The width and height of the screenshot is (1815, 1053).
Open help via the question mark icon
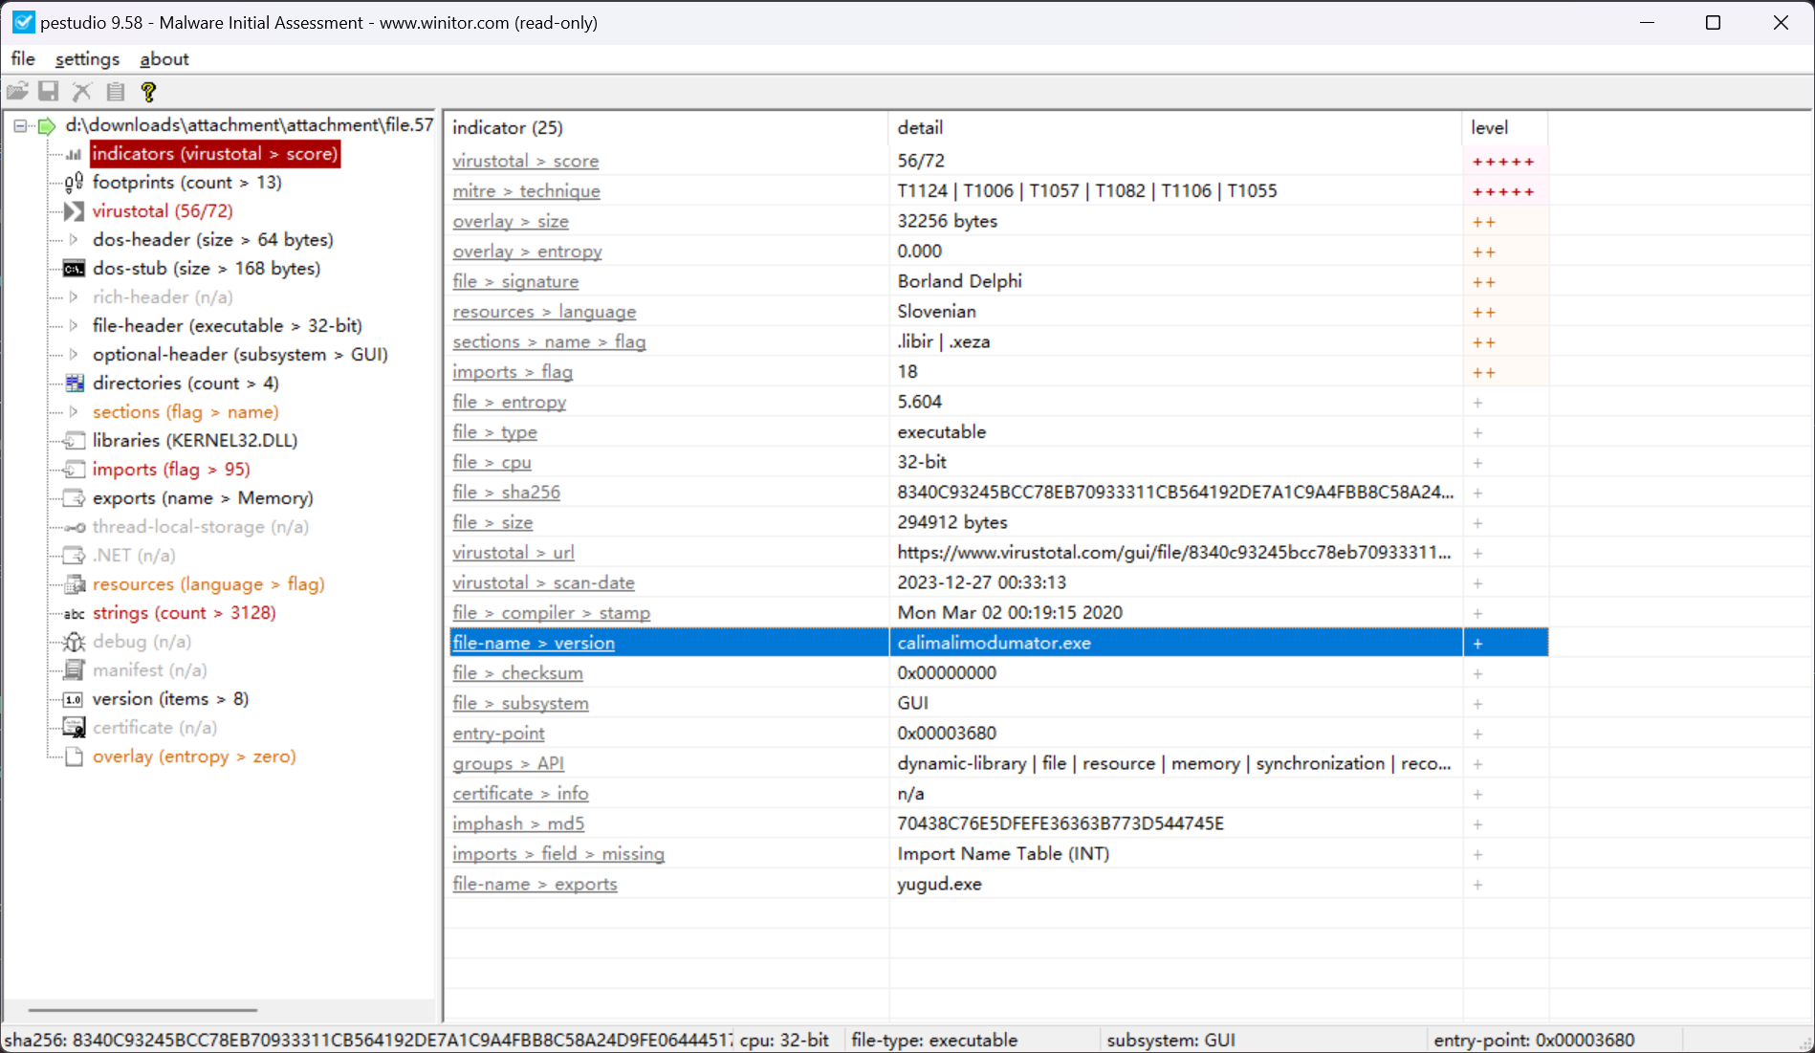click(x=148, y=92)
